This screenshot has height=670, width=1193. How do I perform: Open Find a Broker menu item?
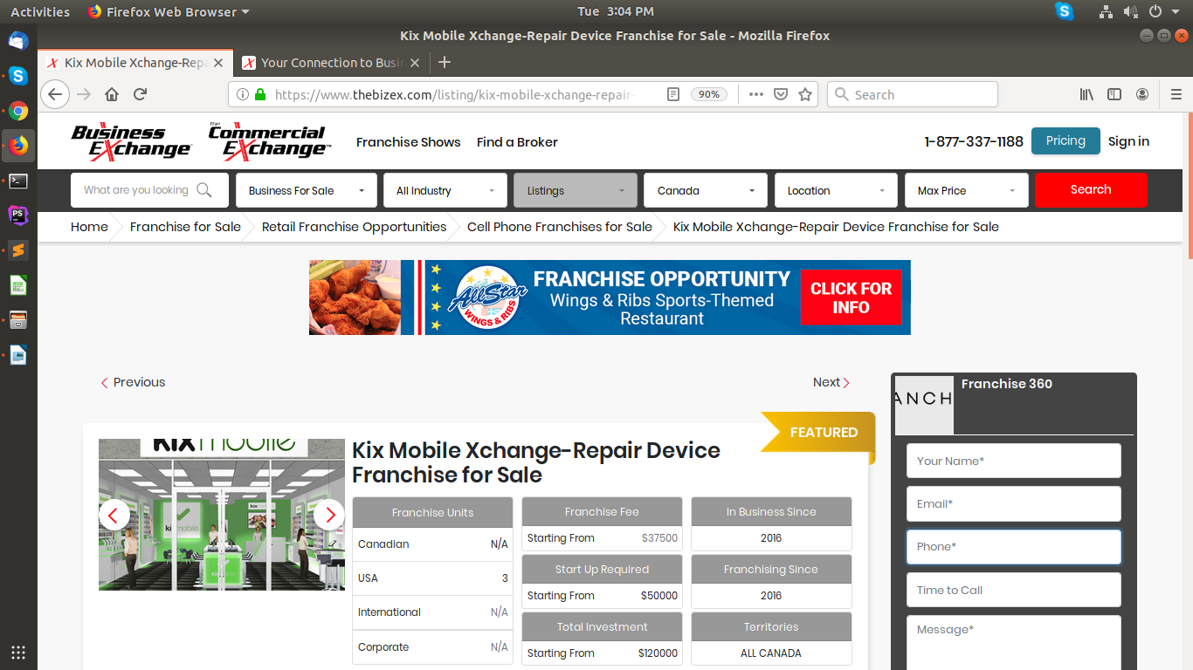(517, 142)
